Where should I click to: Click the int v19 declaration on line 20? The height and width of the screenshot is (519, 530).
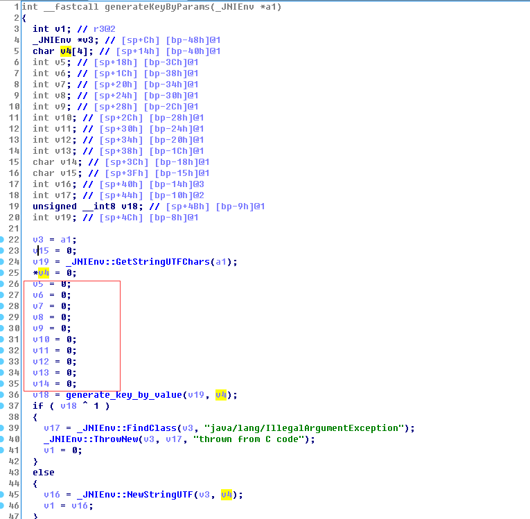tap(55, 218)
